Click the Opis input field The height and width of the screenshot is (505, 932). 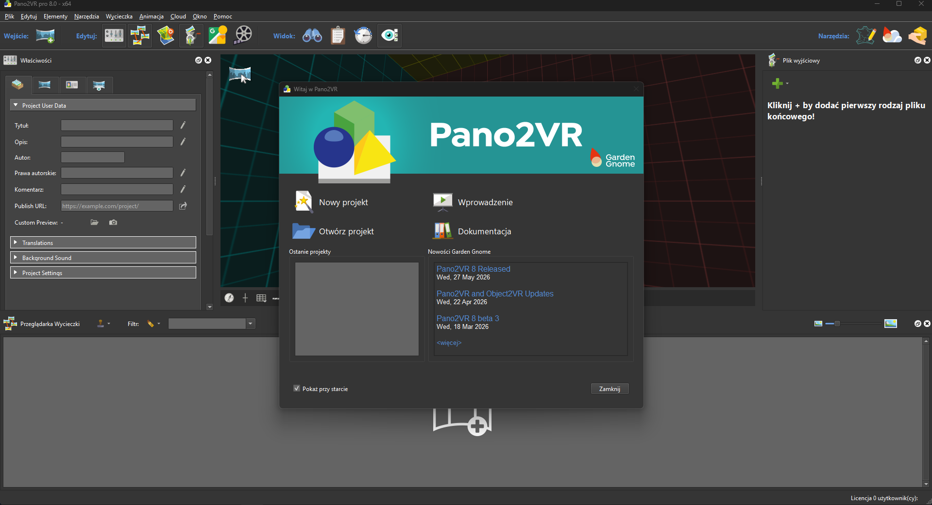(117, 142)
